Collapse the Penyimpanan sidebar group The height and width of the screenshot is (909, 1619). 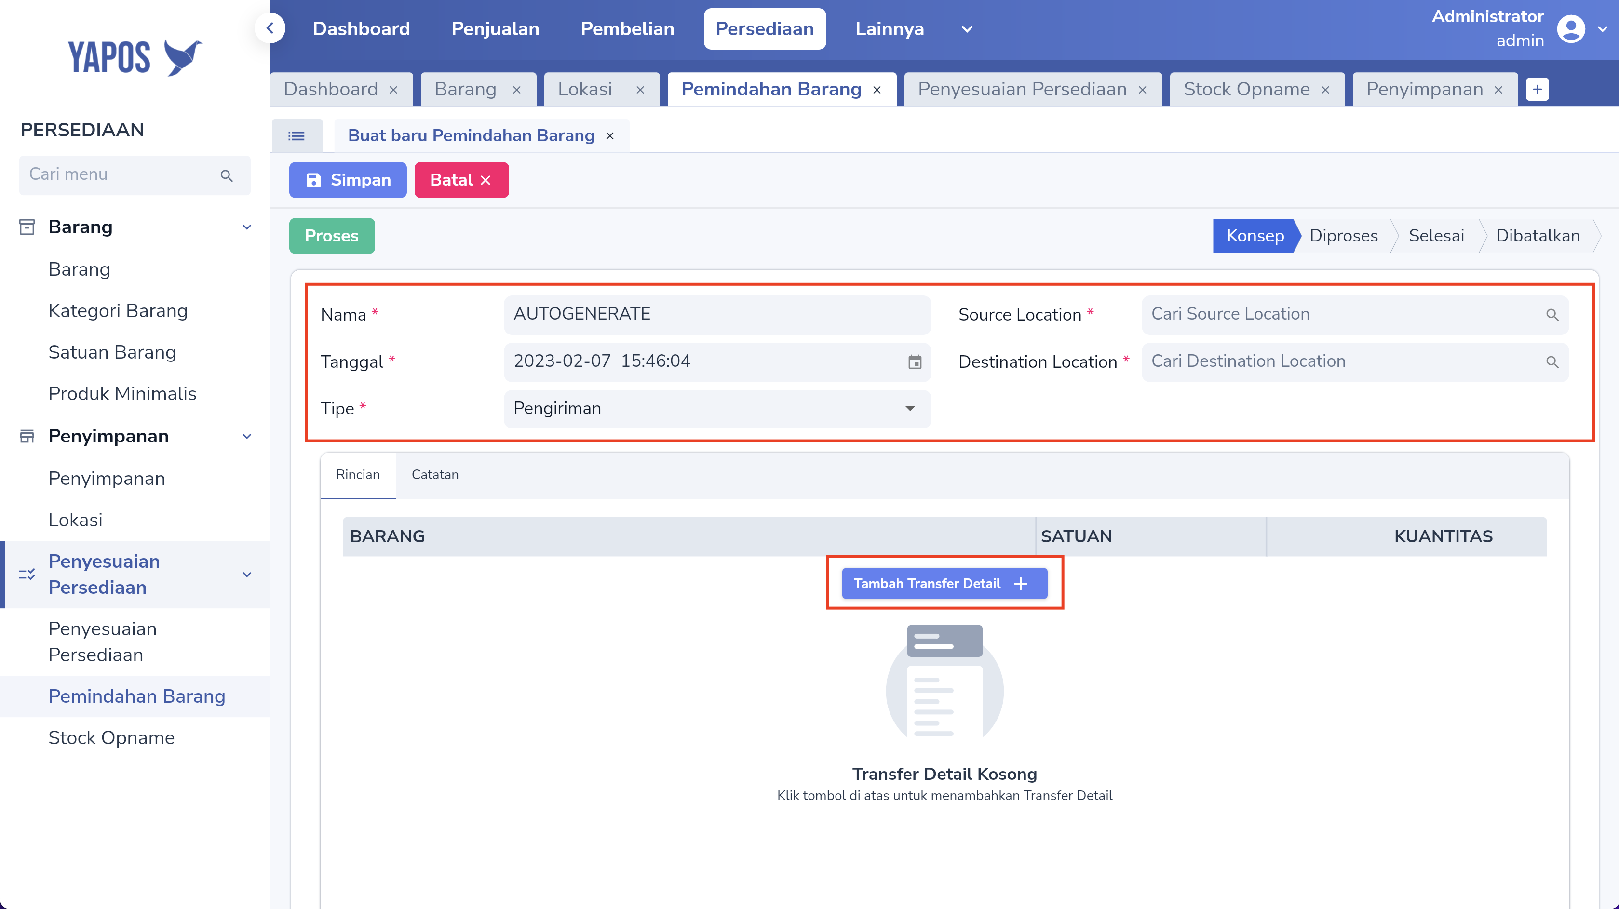pyautogui.click(x=247, y=436)
